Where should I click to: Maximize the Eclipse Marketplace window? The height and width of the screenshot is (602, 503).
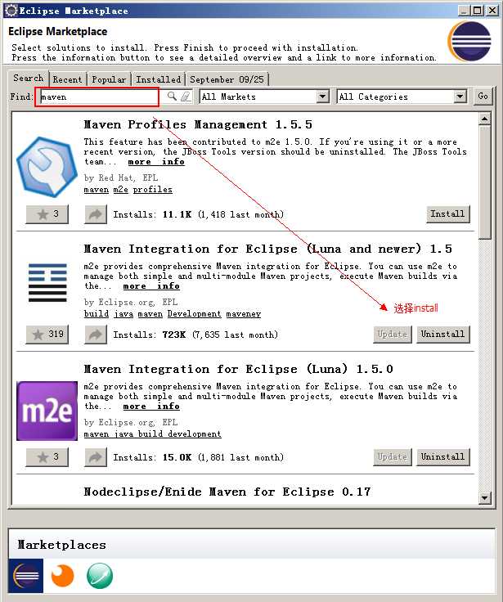pyautogui.click(x=478, y=11)
